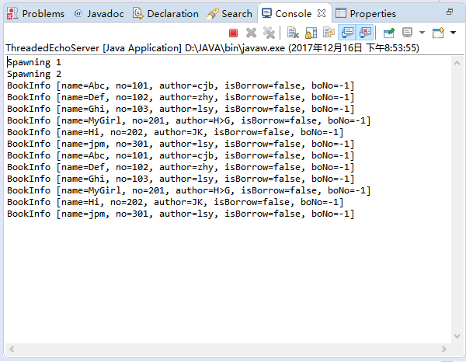This screenshot has width=466, height=362.
Task: Click Display Selected Console monitor icon
Action: coord(407,33)
